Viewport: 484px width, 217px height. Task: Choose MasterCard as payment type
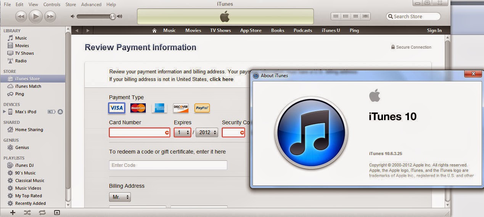(138, 108)
